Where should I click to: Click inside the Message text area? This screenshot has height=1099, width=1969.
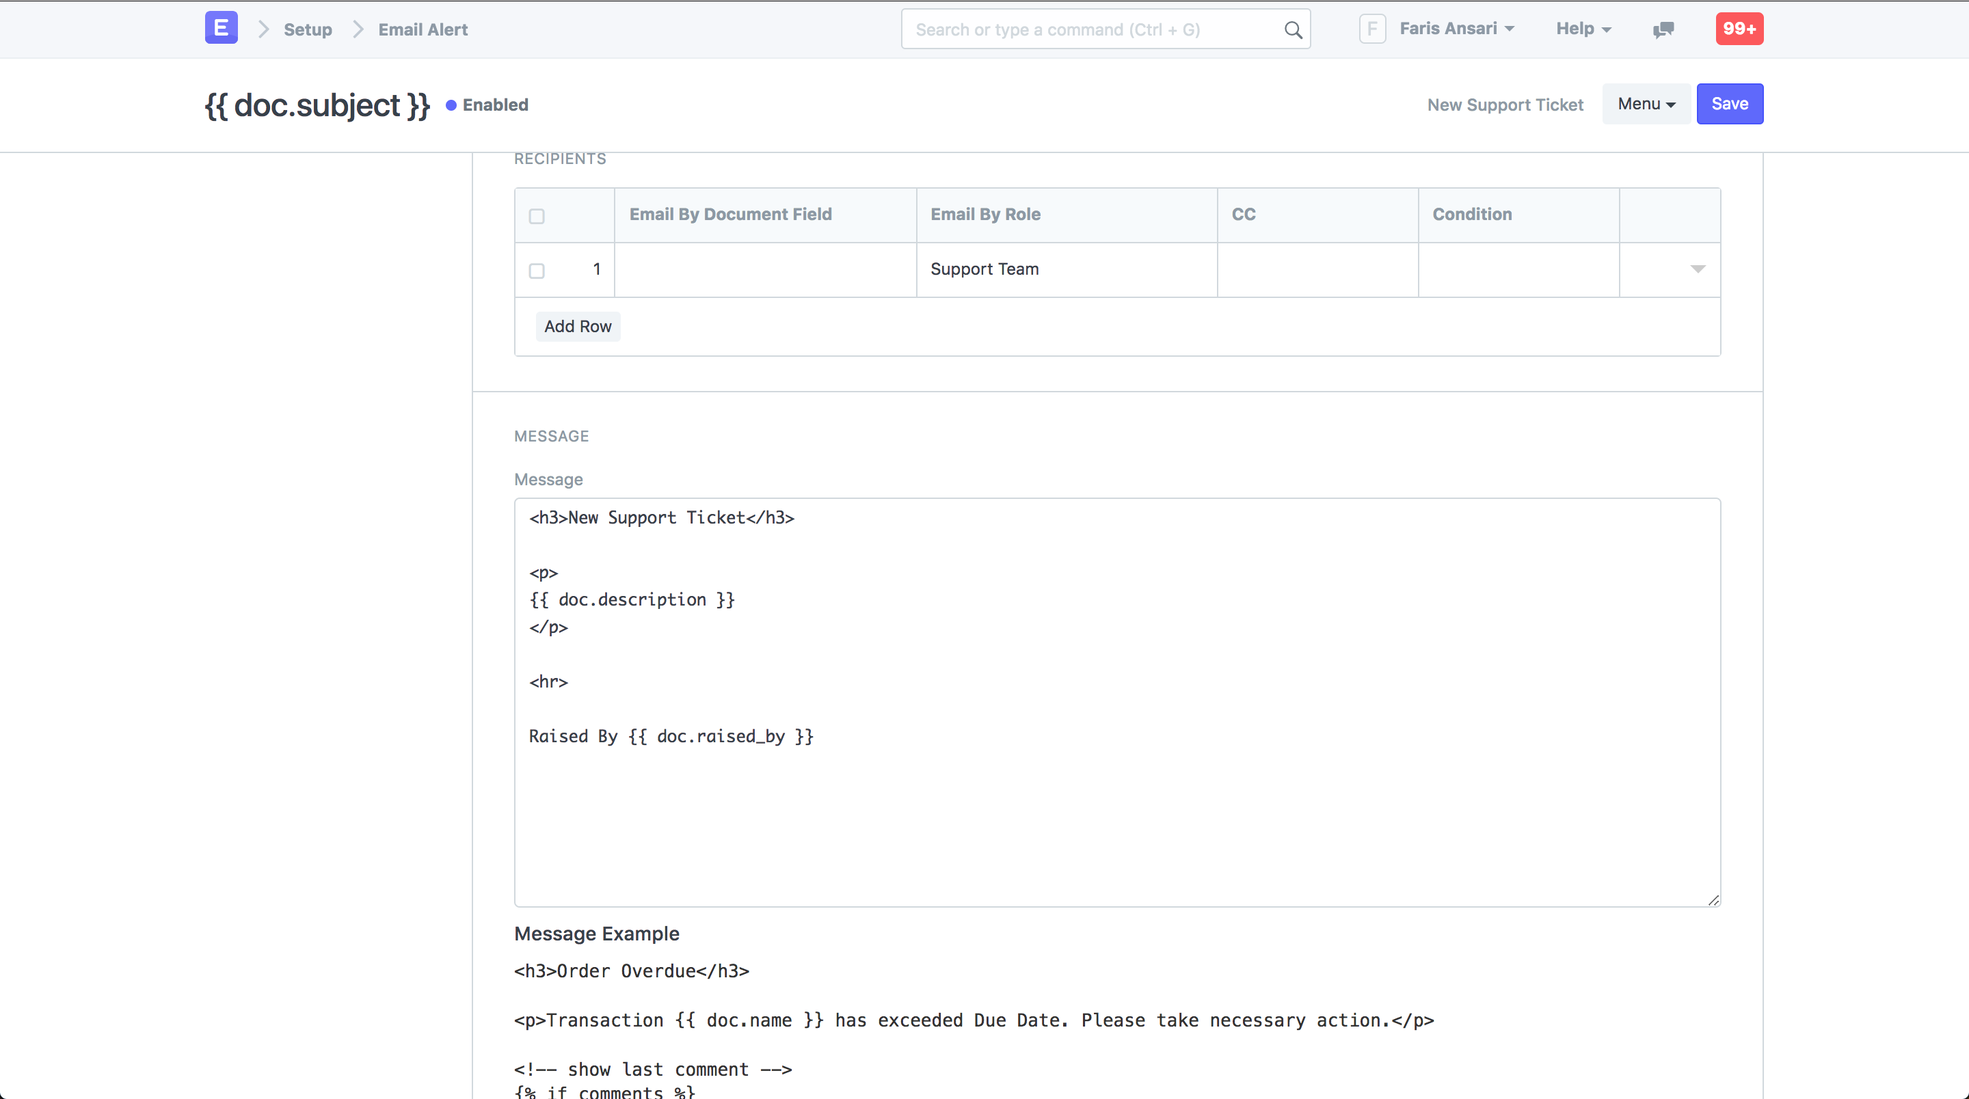click(x=1116, y=703)
